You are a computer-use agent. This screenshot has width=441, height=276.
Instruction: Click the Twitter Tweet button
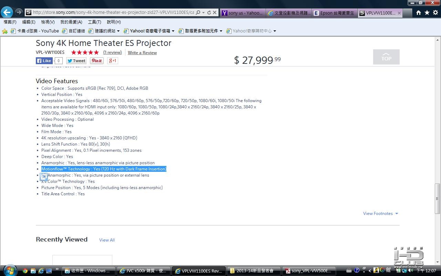76,61
